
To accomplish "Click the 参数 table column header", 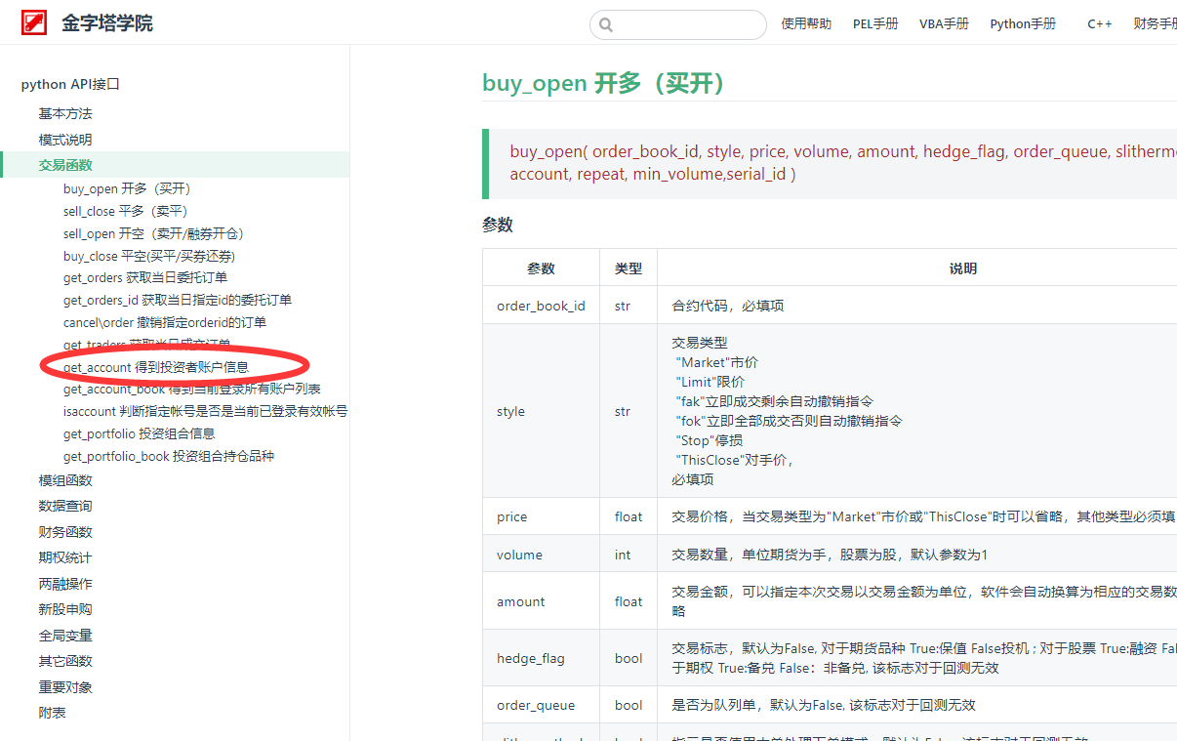I will coord(541,268).
